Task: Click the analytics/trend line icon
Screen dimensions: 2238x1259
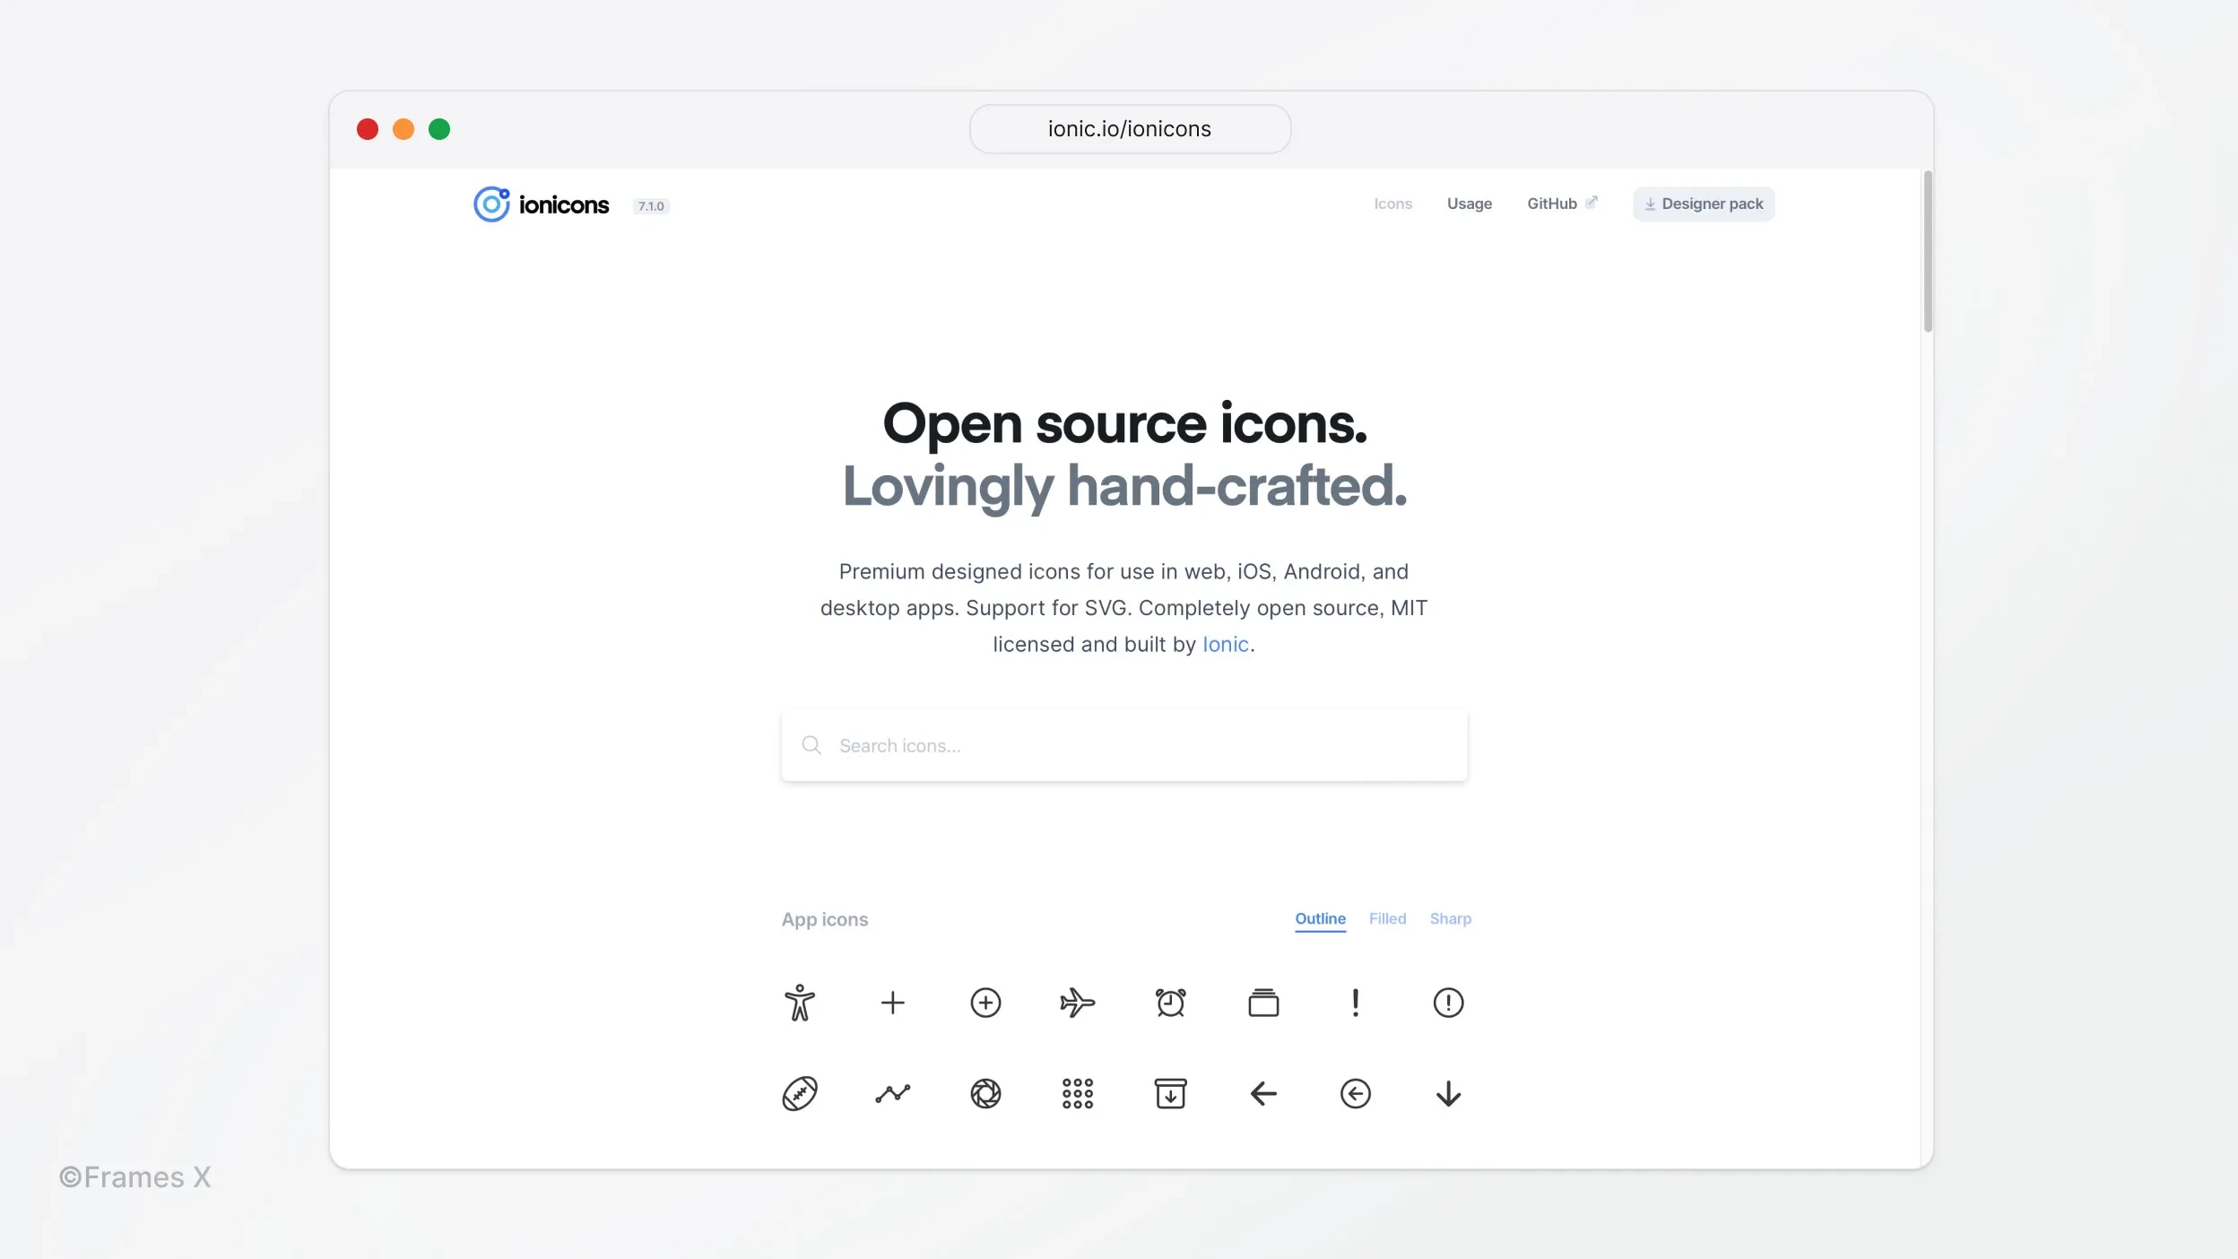Action: (893, 1093)
